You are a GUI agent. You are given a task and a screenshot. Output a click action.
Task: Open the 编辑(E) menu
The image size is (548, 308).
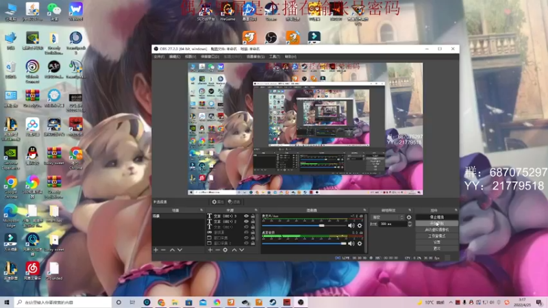click(x=175, y=57)
